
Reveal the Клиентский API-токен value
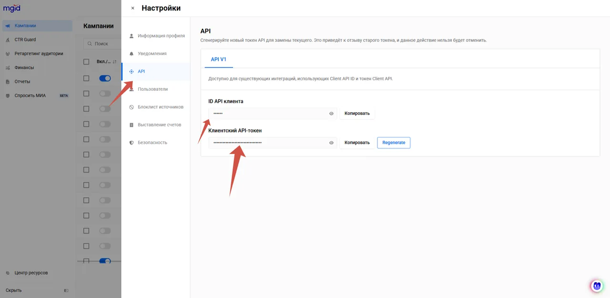coord(331,143)
